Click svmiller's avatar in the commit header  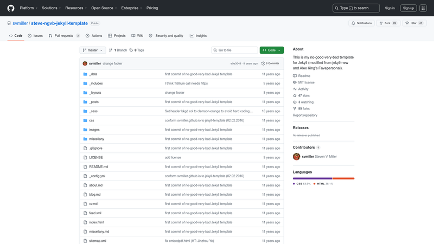(x=85, y=63)
